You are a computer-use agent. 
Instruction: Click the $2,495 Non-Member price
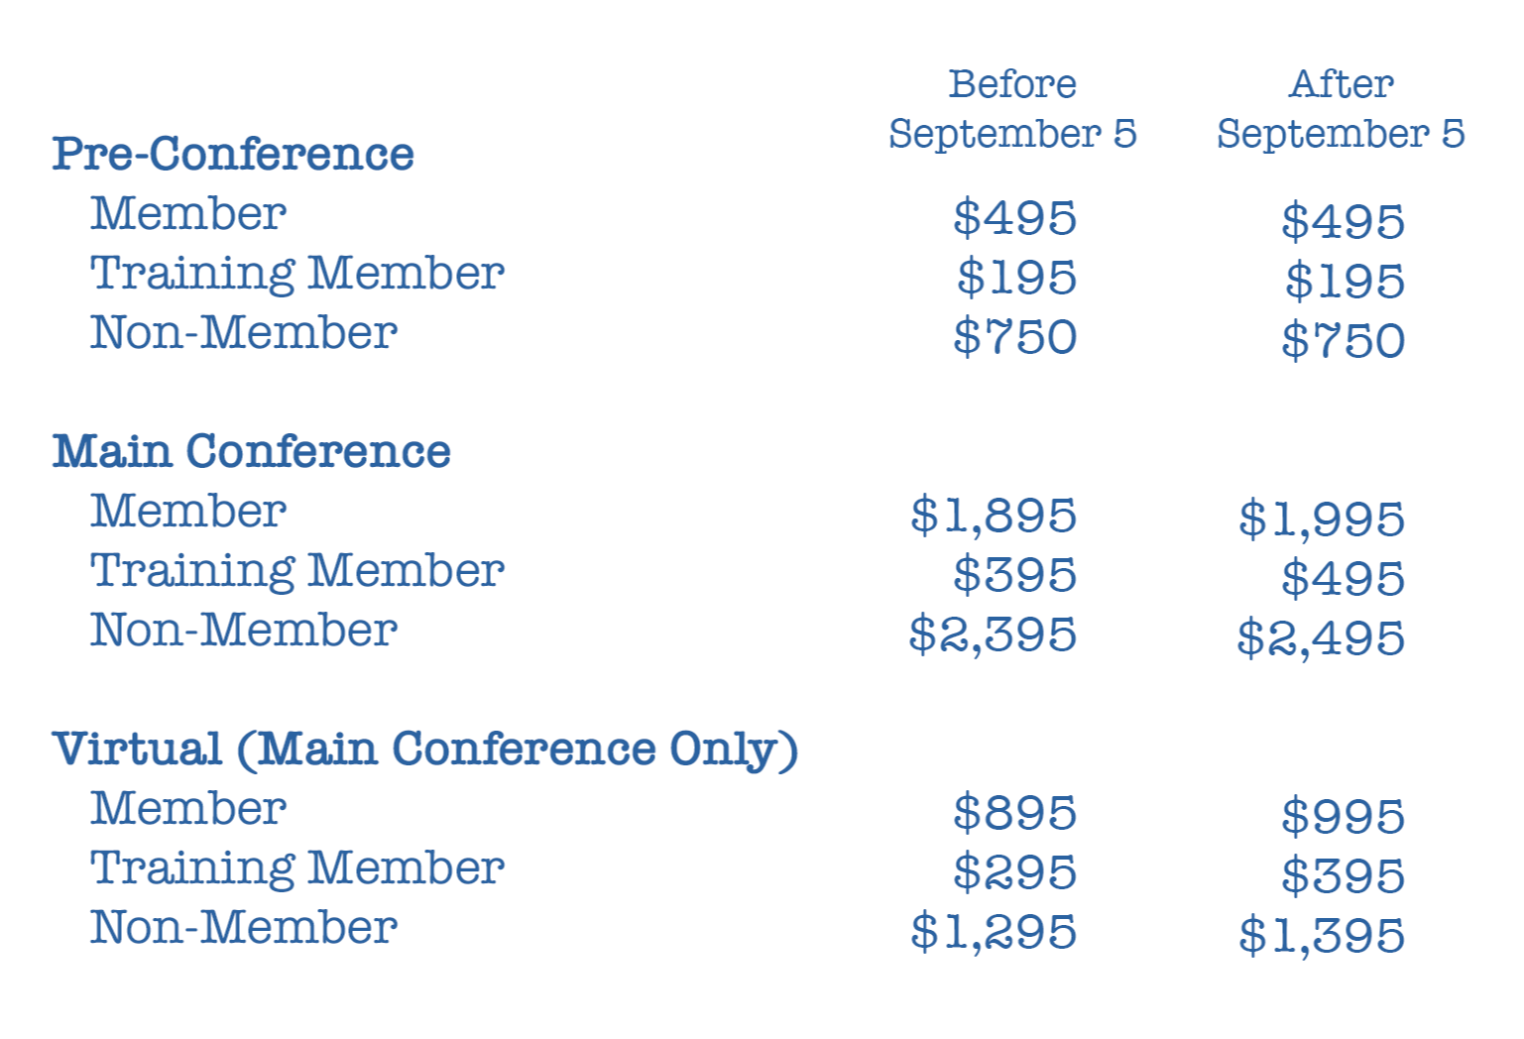click(x=1321, y=637)
